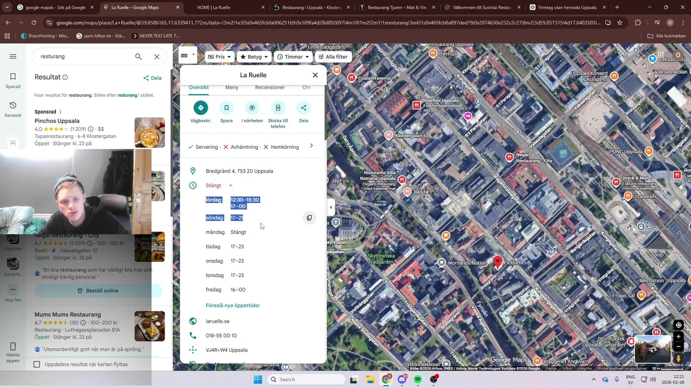Click the taskbar Search box
The image size is (691, 388).
click(x=306, y=379)
